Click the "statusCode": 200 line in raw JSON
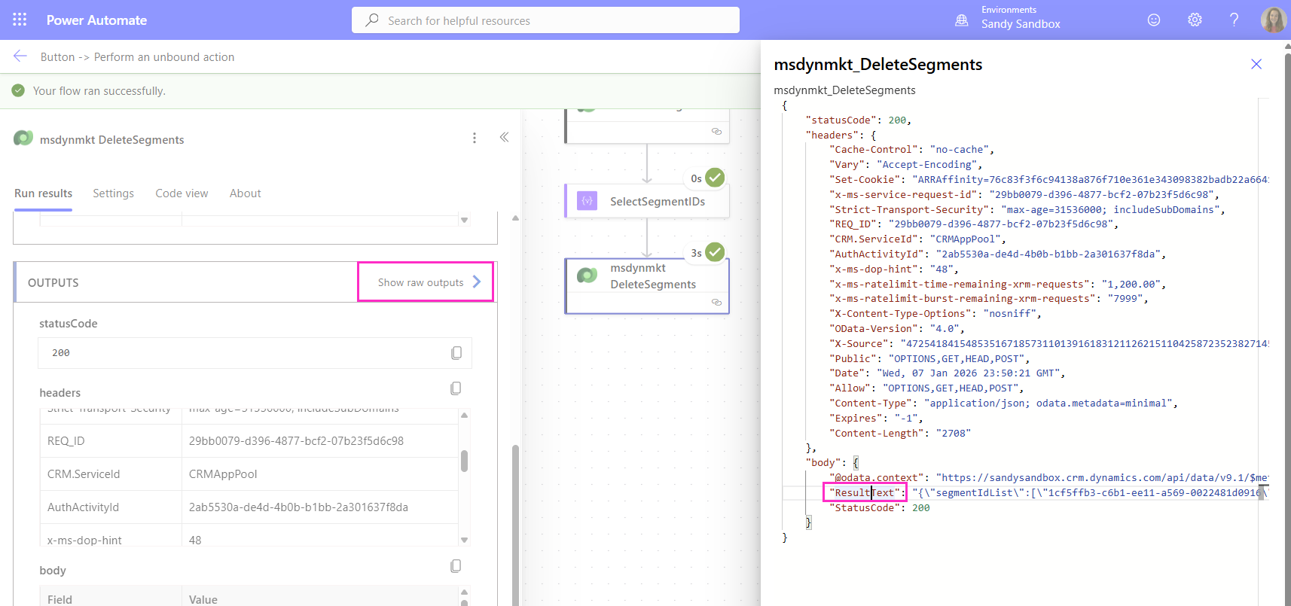 pyautogui.click(x=859, y=120)
